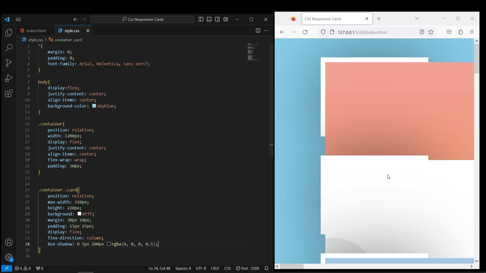Open the Run and Debug view
This screenshot has width=486, height=273.
[x=9, y=78]
